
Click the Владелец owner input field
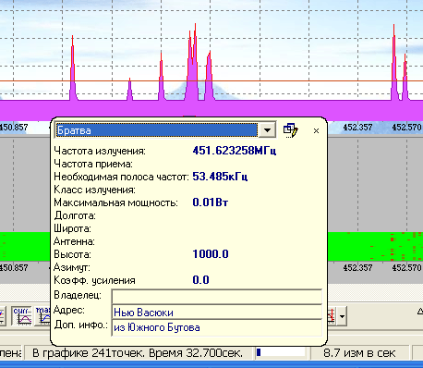tap(217, 297)
